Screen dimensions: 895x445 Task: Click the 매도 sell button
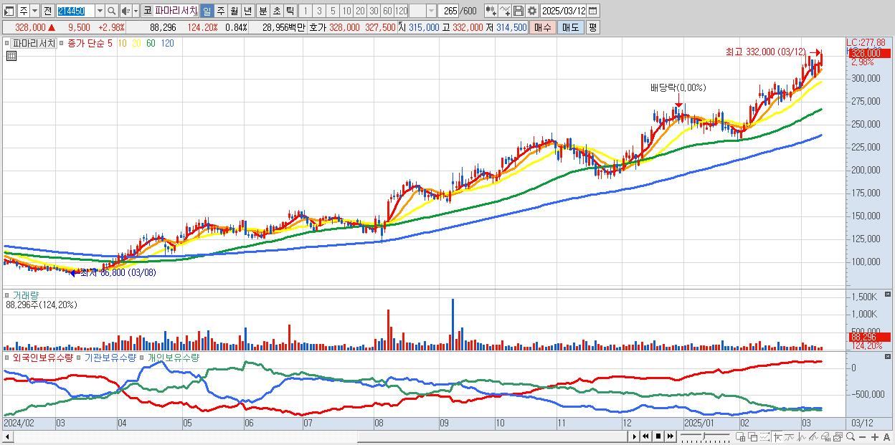pyautogui.click(x=570, y=27)
